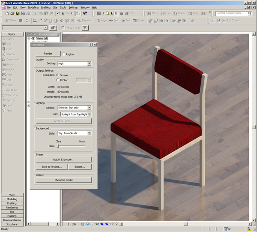Viewport: 257px width, 232px height.
Task: Open the Quality Setting dropdown
Action: point(89,63)
